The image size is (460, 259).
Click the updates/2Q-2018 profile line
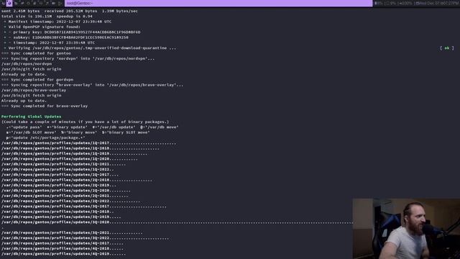tap(77, 180)
